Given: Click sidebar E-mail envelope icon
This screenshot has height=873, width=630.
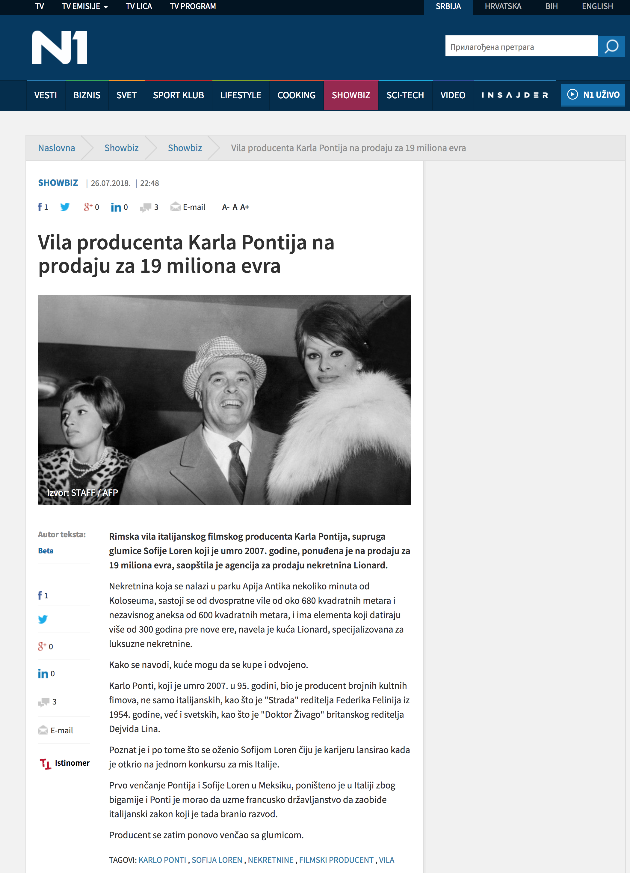Looking at the screenshot, I should [x=43, y=730].
